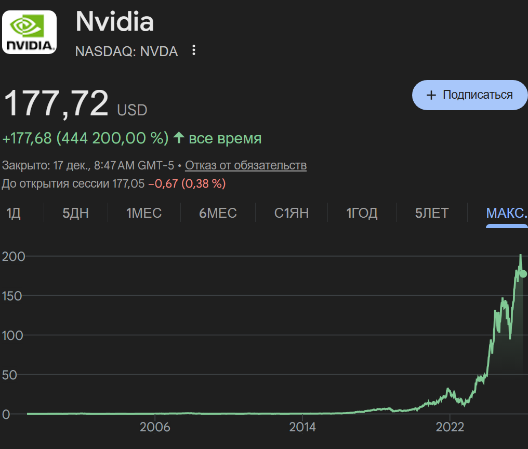This screenshot has height=449, width=528.
Task: Choose the 6МЕС time range tab
Action: [x=218, y=213]
